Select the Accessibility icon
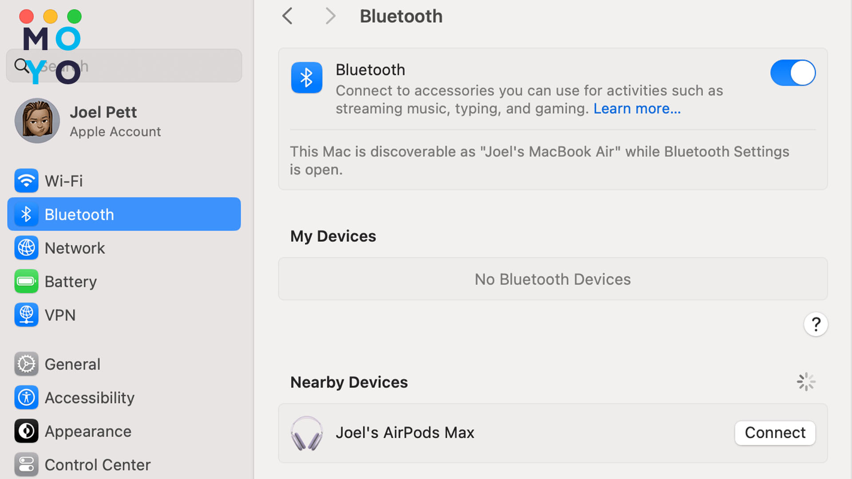This screenshot has height=479, width=852. pos(26,397)
